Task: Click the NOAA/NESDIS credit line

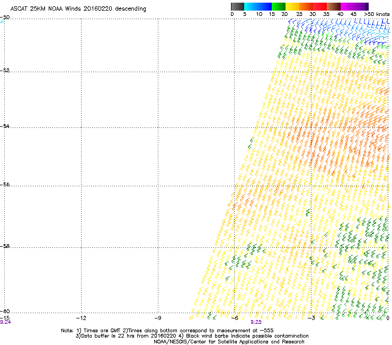Action: [229, 342]
